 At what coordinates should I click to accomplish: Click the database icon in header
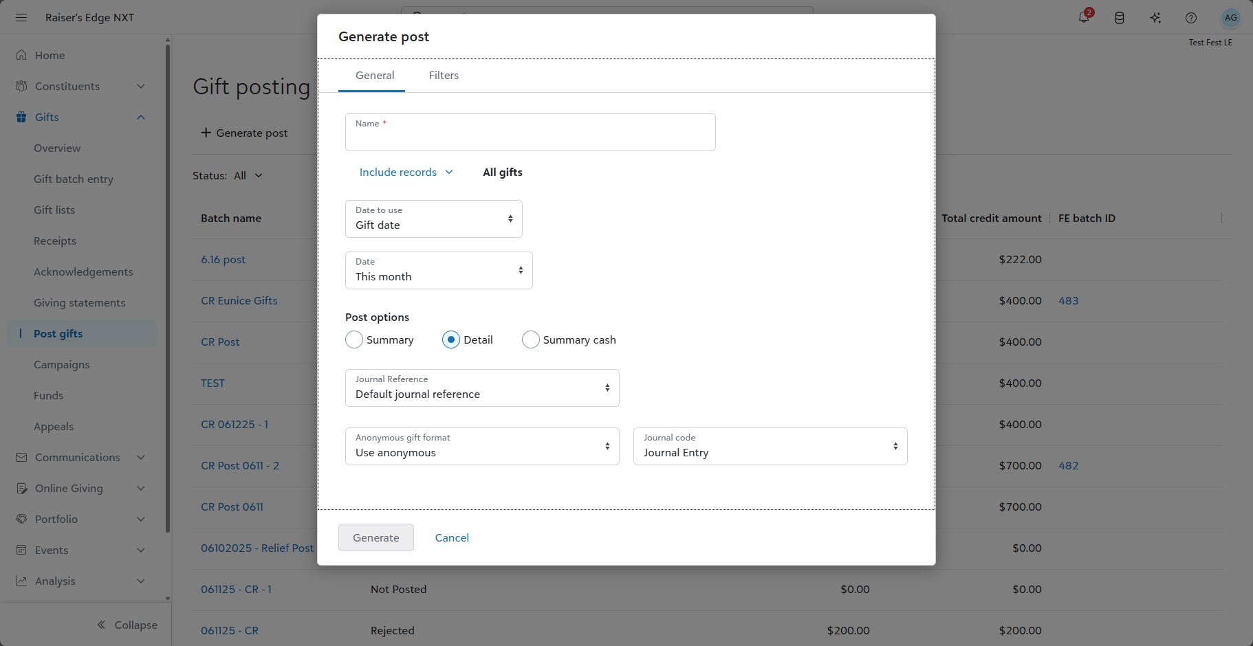pos(1120,18)
